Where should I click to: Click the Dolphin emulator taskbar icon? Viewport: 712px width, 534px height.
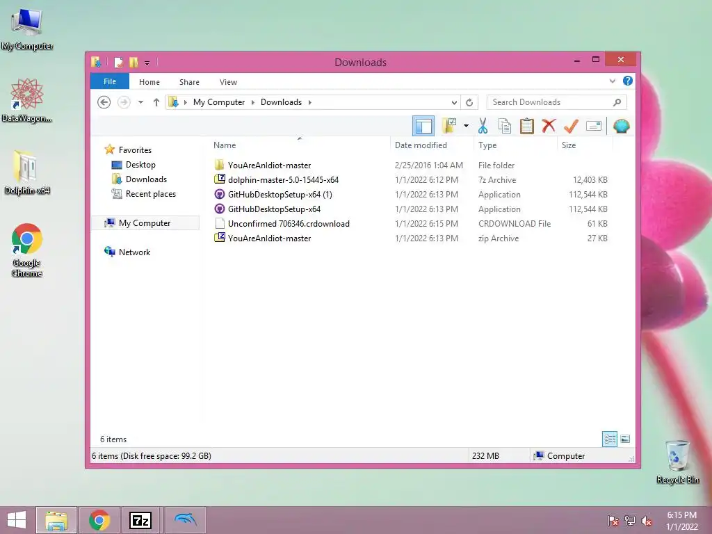pyautogui.click(x=185, y=520)
